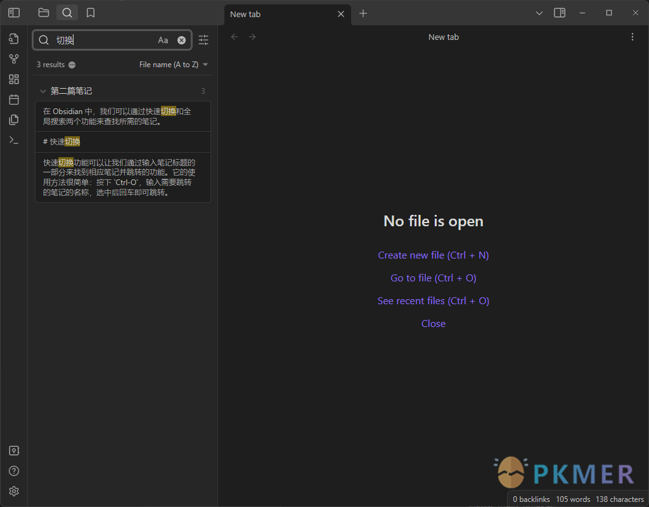Open the tab list dropdown arrow

[539, 13]
